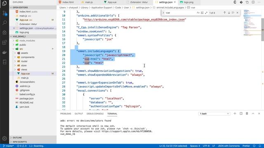Screen dimensions: 264x148
Task: Toggle Use Regular Expression in find widget
Action: [x=206, y=13]
